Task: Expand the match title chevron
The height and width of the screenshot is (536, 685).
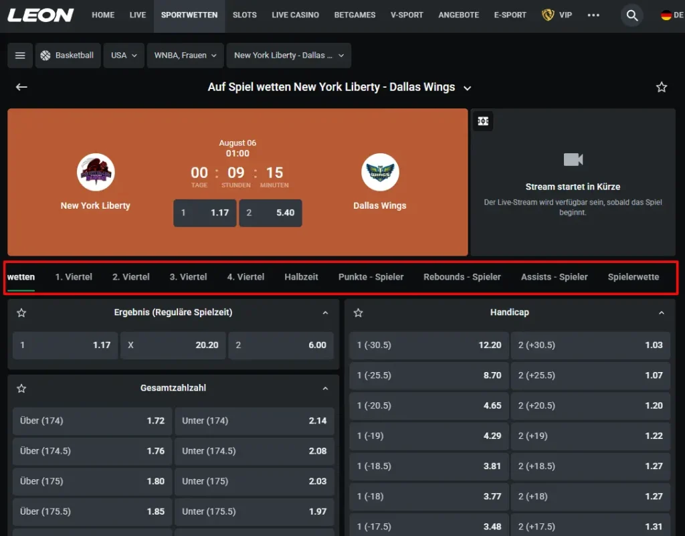Action: [x=468, y=88]
